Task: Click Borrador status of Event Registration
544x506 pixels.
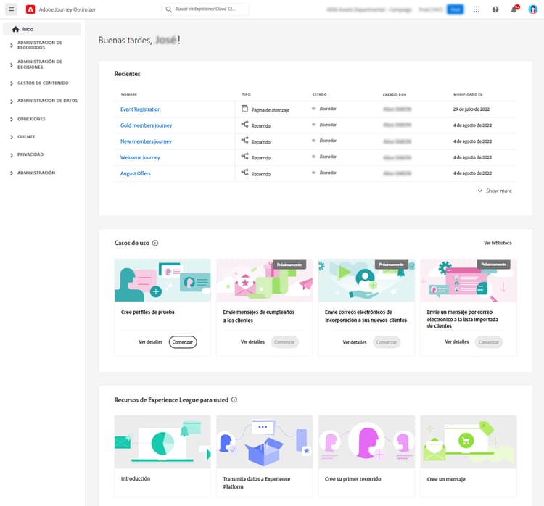Action: point(328,109)
